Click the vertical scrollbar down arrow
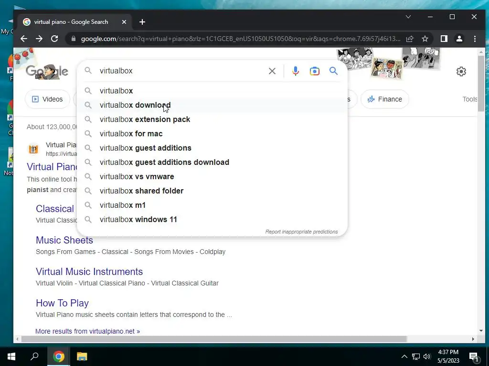This screenshot has height=366, width=489. tap(481, 331)
